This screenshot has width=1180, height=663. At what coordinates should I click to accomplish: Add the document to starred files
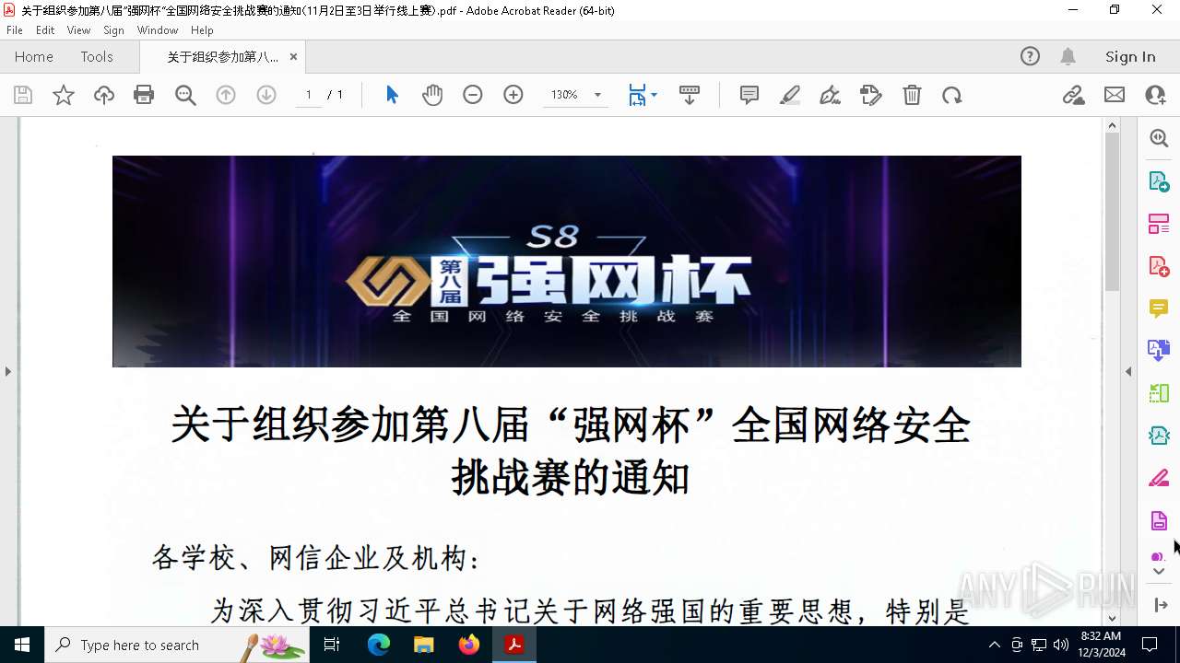pyautogui.click(x=64, y=95)
